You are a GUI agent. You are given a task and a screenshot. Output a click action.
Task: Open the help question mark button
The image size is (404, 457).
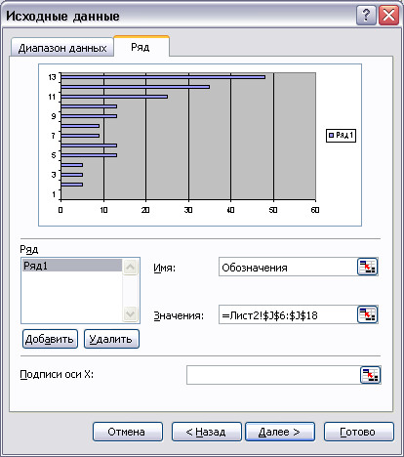click(366, 15)
